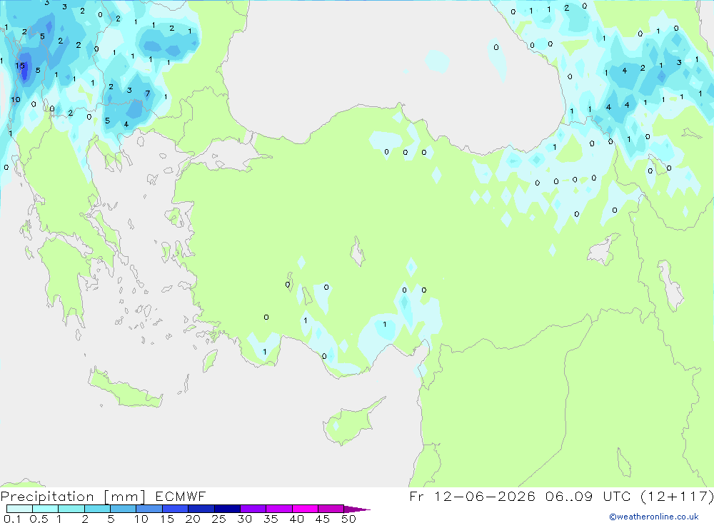Click the 10 mm precipitation value on the map
Screen dimensions: 714x523
16,99
